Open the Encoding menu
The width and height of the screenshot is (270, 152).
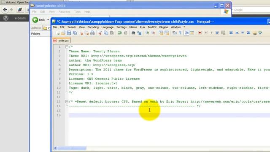pyautogui.click(x=93, y=27)
